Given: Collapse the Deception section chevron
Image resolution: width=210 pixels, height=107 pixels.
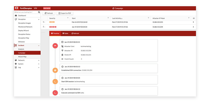Looking at the screenshot, I should coord(39,19).
